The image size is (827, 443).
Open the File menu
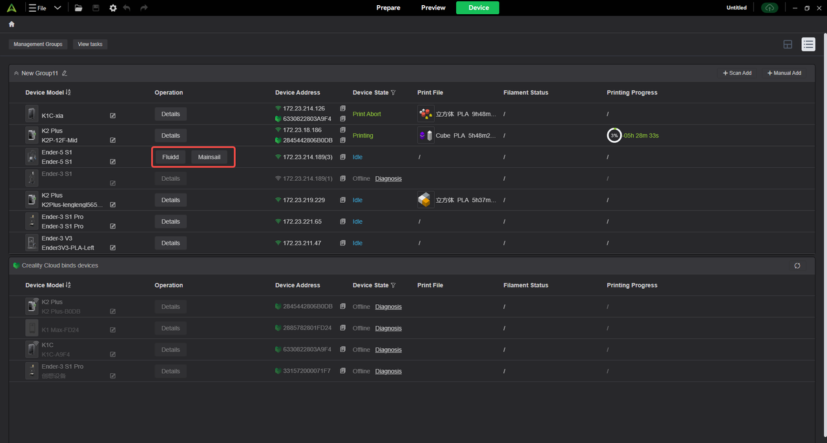pyautogui.click(x=37, y=8)
